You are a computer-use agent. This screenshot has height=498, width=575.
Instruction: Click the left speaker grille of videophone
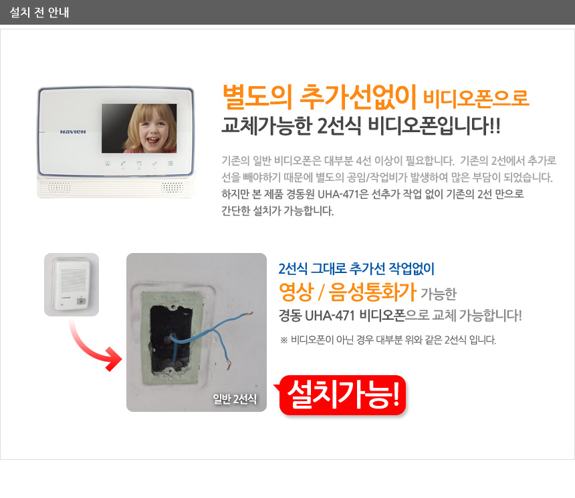point(60,187)
